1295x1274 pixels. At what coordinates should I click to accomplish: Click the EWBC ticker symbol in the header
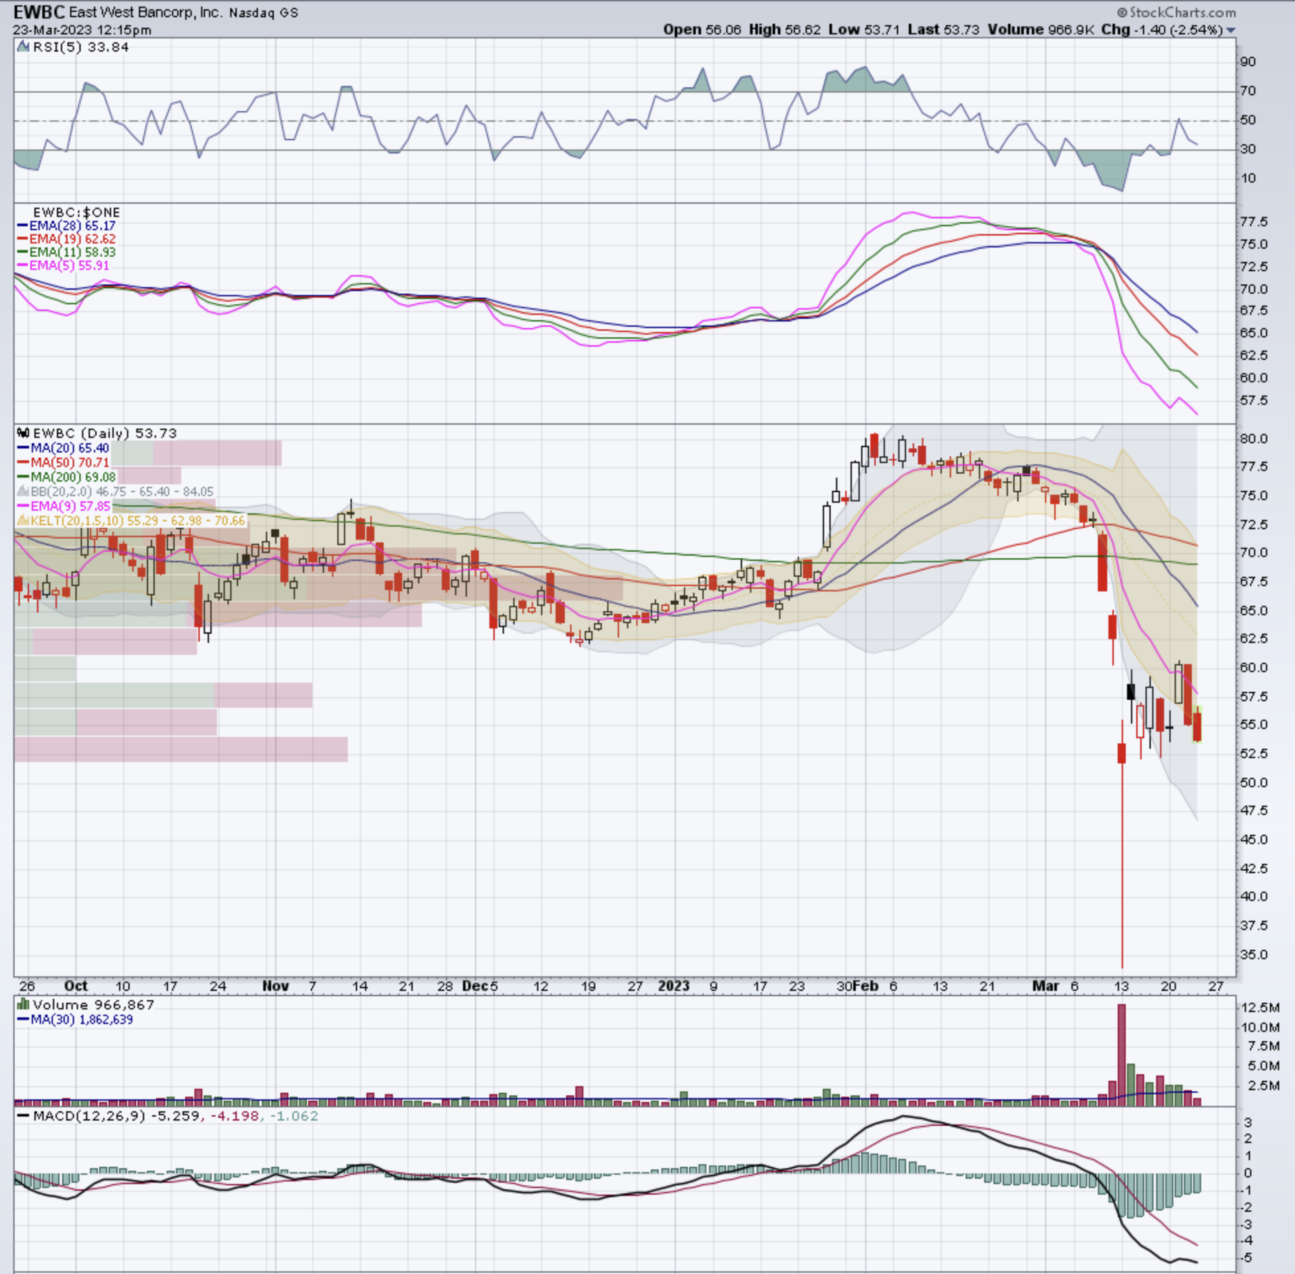[39, 12]
